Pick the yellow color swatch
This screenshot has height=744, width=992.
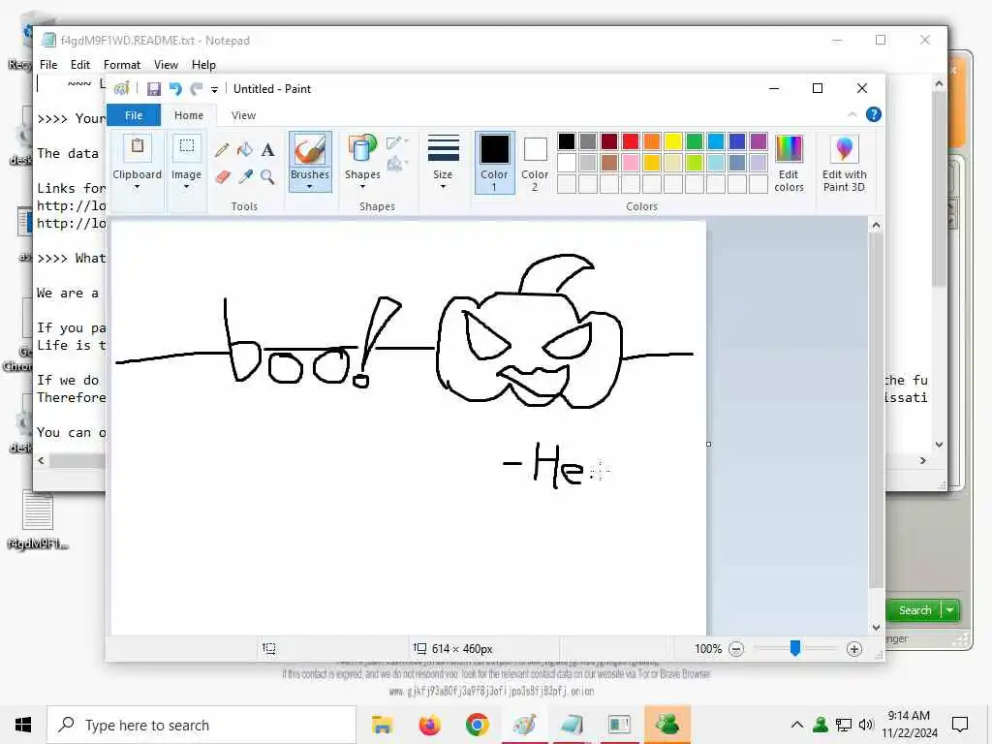tap(673, 141)
